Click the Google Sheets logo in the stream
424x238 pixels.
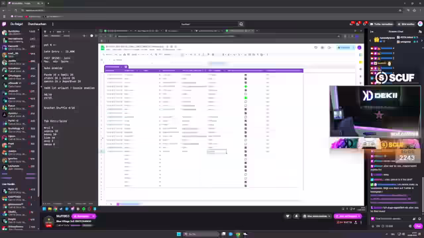click(103, 48)
